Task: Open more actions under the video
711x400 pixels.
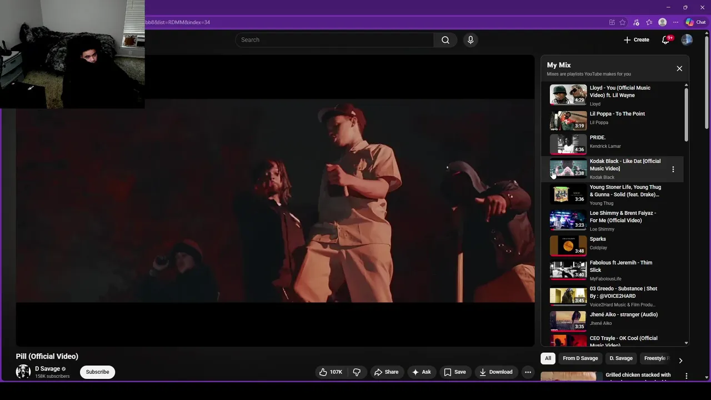Action: [x=528, y=372]
